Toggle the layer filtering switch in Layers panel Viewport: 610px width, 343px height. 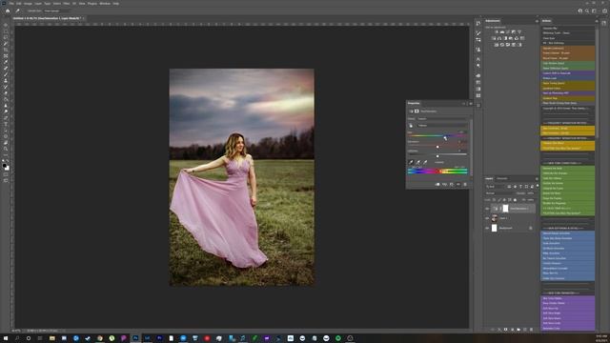(538, 186)
